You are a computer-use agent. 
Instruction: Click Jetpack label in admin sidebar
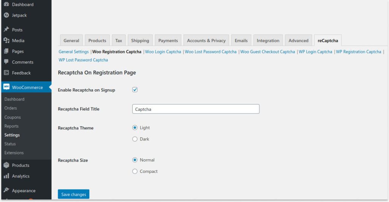(x=19, y=15)
